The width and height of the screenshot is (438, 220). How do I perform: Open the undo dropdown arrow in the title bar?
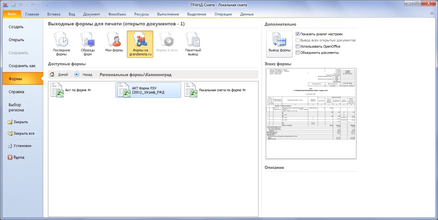coord(27,5)
